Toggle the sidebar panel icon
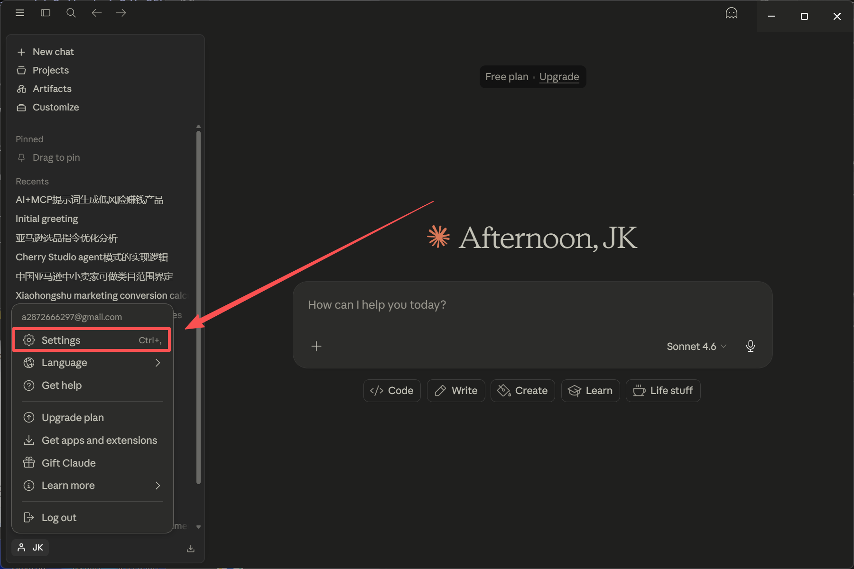 pyautogui.click(x=46, y=13)
